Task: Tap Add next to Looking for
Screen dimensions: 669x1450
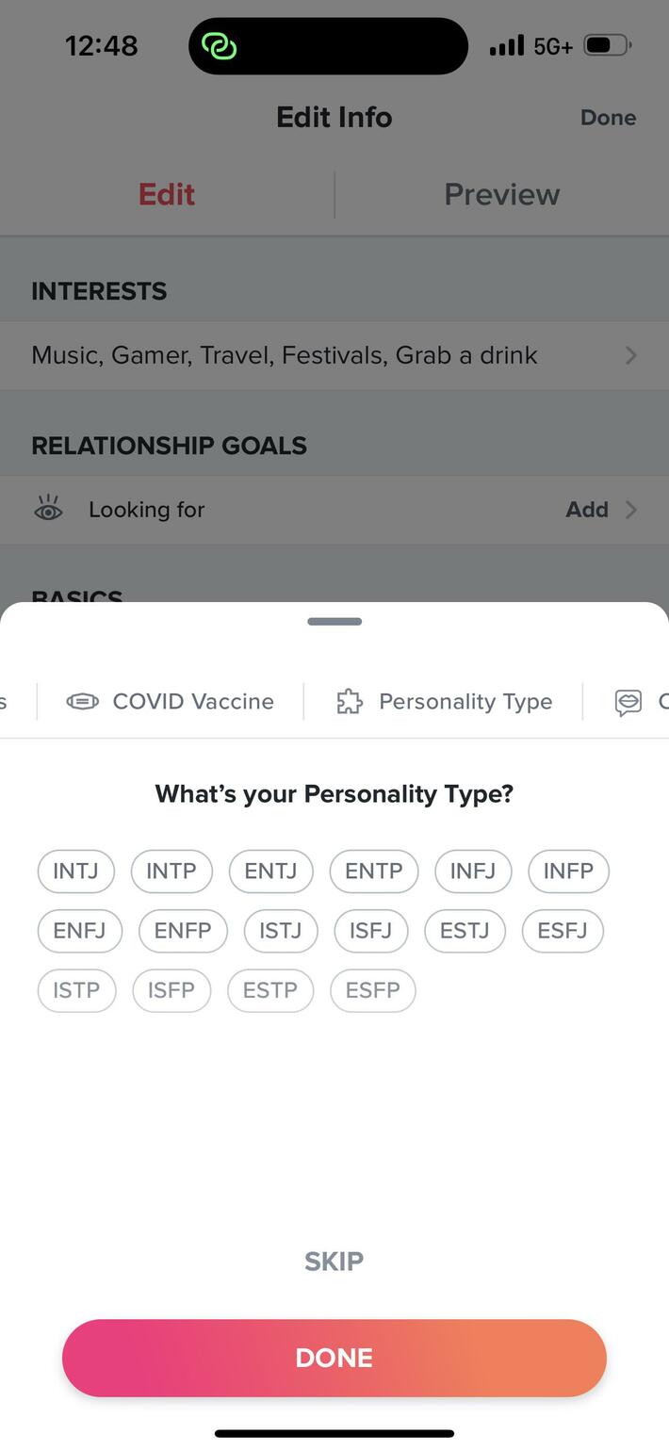Action: tap(586, 510)
